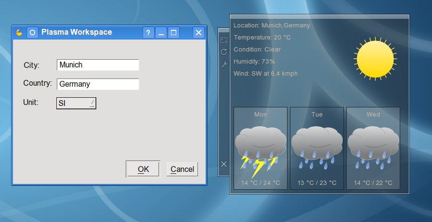The height and width of the screenshot is (222, 432).
Task: Click the sun icon for current conditions
Action: (375, 59)
